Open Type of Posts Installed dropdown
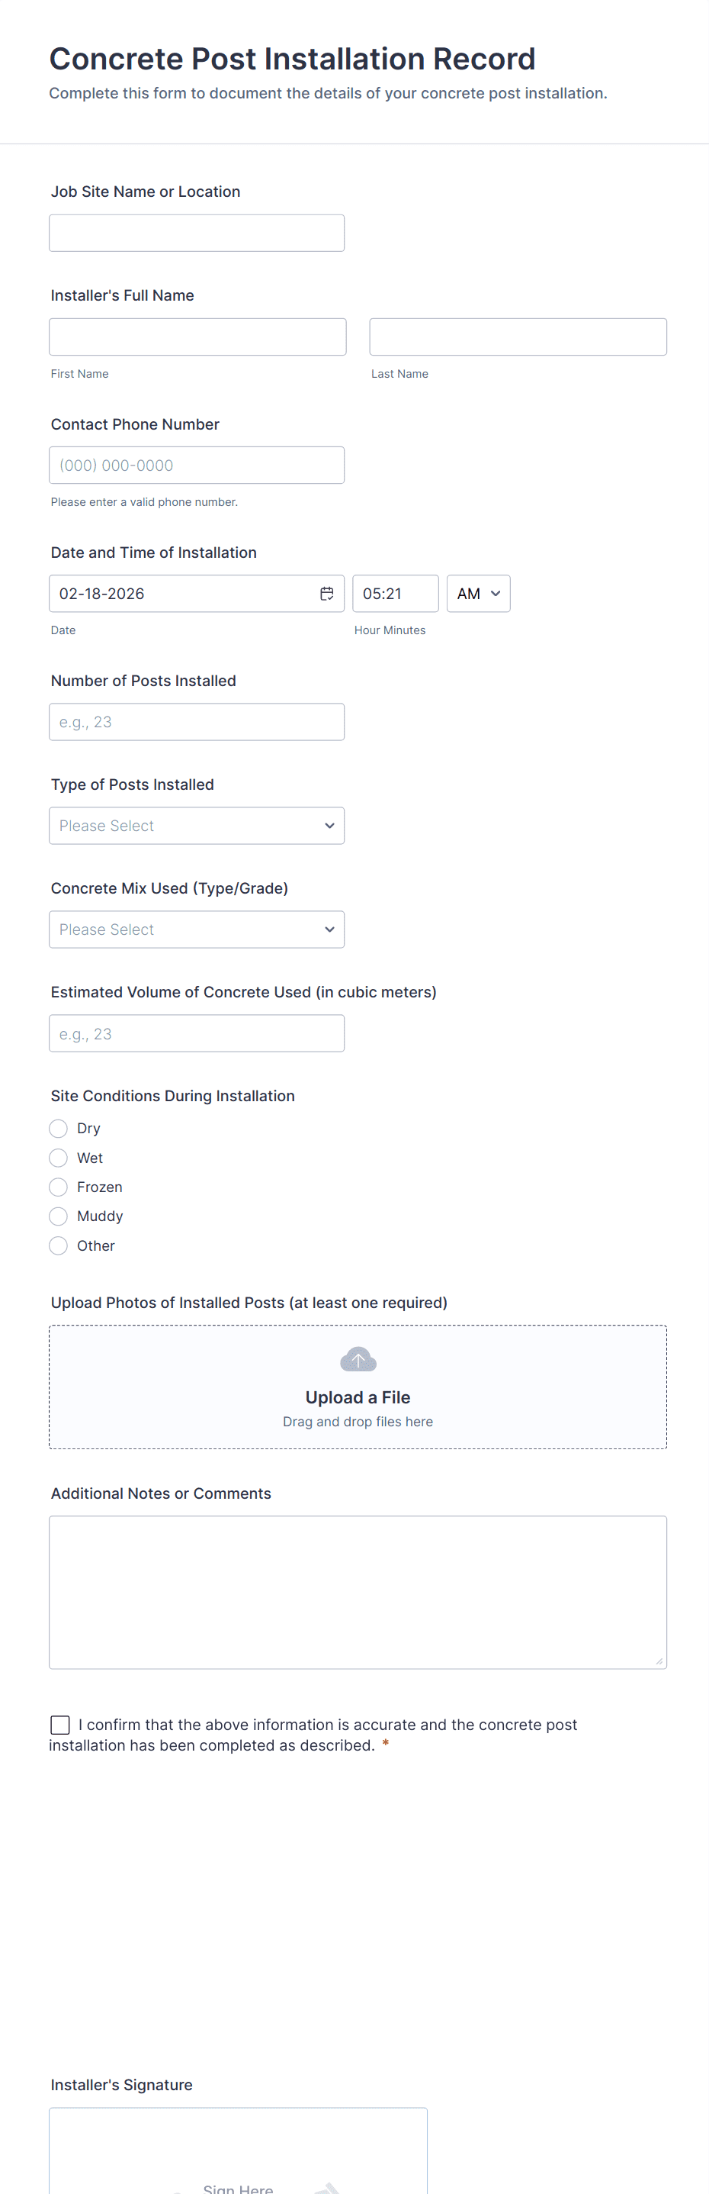Viewport: 709px width, 2194px height. [197, 825]
